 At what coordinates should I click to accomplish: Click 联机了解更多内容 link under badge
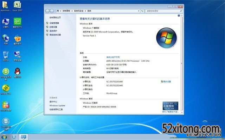point(170,112)
